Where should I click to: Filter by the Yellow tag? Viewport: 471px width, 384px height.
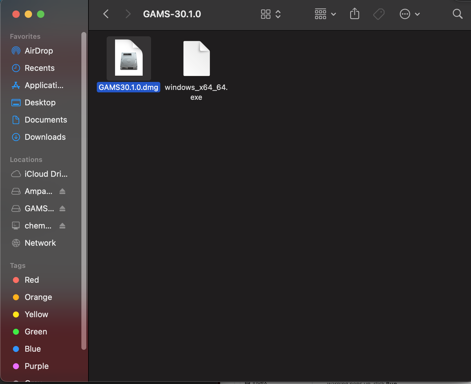pos(36,314)
